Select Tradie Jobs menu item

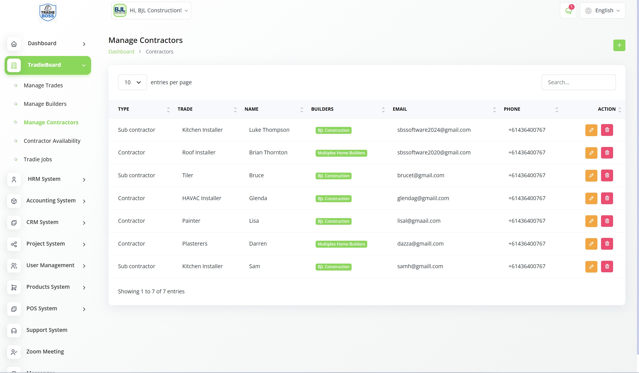38,159
